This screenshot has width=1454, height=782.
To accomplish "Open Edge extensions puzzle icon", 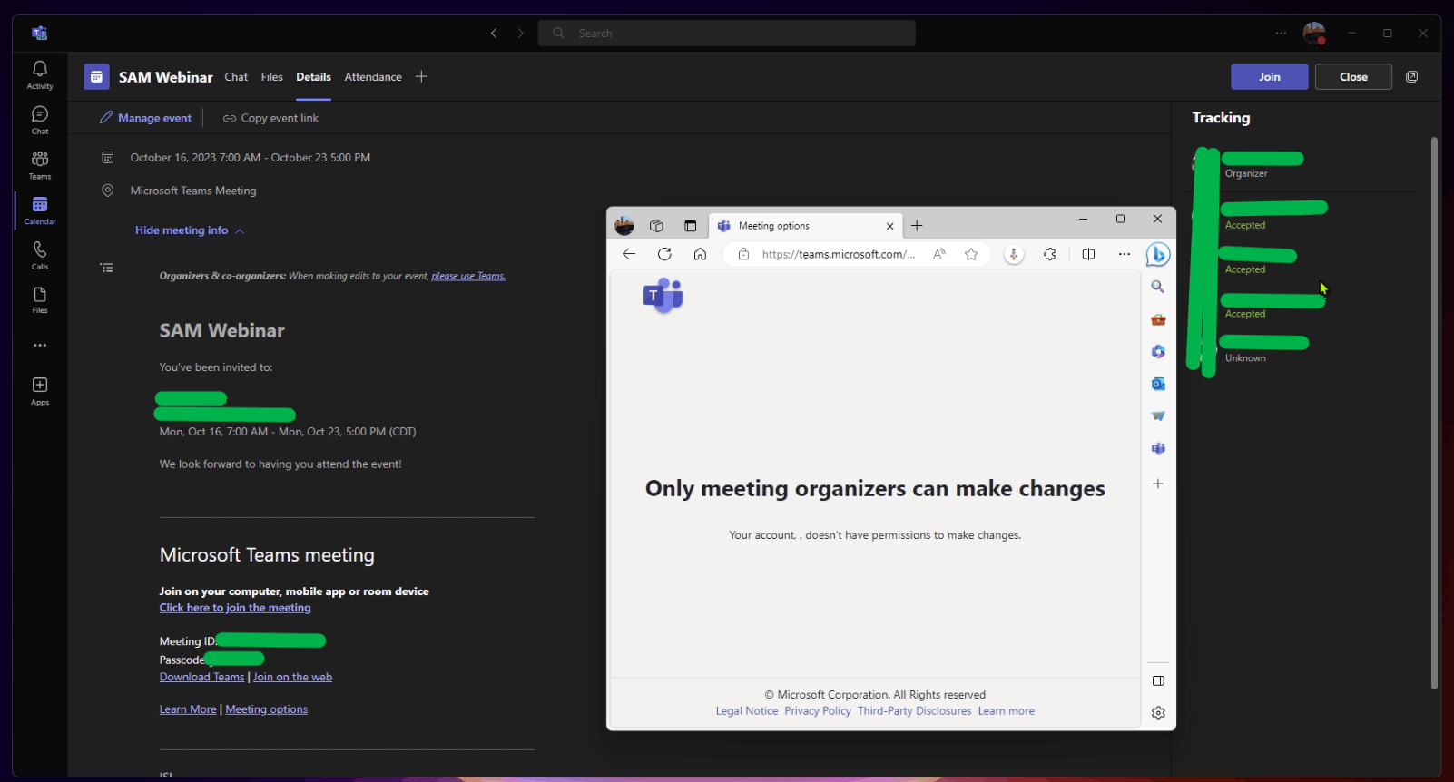I will click(1050, 254).
